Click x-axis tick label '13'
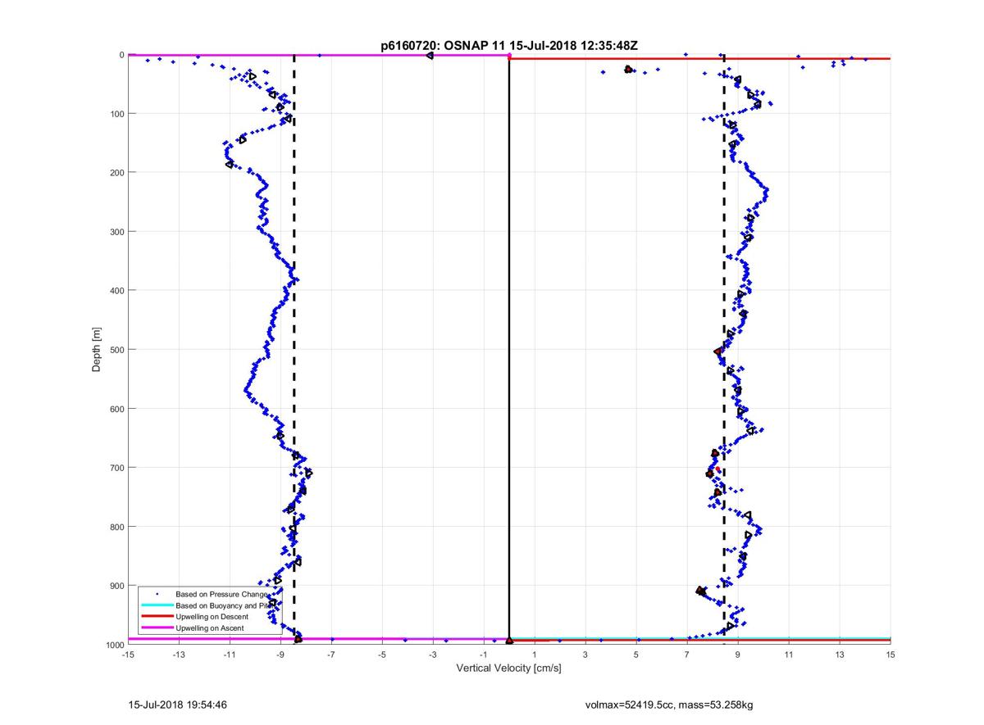The image size is (984, 725). pos(840,655)
